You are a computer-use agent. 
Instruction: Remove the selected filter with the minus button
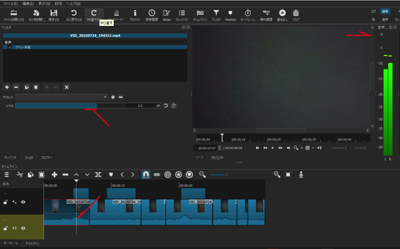tap(16, 87)
